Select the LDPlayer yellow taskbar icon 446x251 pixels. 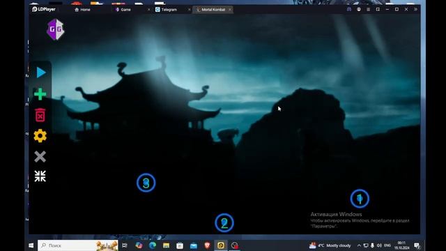pyautogui.click(x=221, y=245)
